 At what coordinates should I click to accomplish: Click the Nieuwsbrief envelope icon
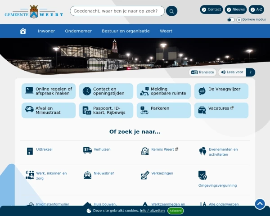pos(87,175)
